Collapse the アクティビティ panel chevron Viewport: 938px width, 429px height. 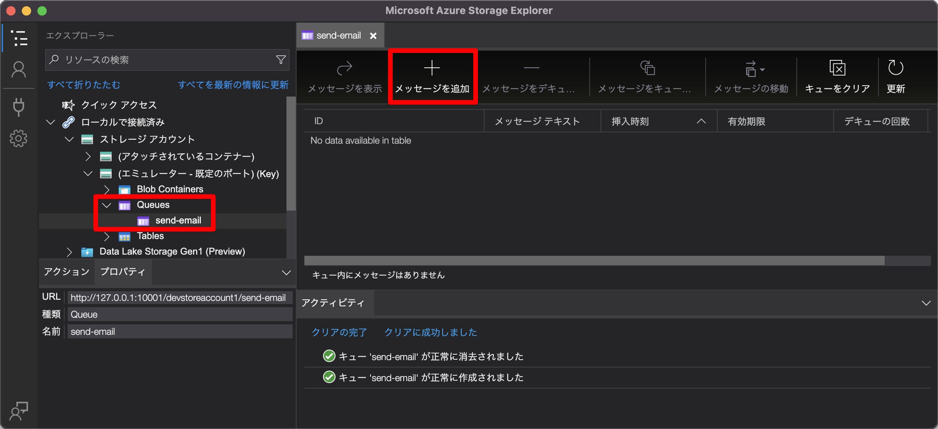pos(926,303)
